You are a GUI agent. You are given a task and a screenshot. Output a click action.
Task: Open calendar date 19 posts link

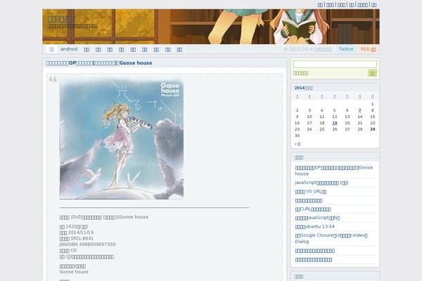tap(335, 123)
